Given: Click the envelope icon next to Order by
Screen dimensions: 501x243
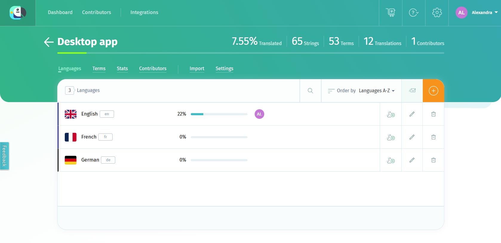Looking at the screenshot, I should pyautogui.click(x=412, y=91).
